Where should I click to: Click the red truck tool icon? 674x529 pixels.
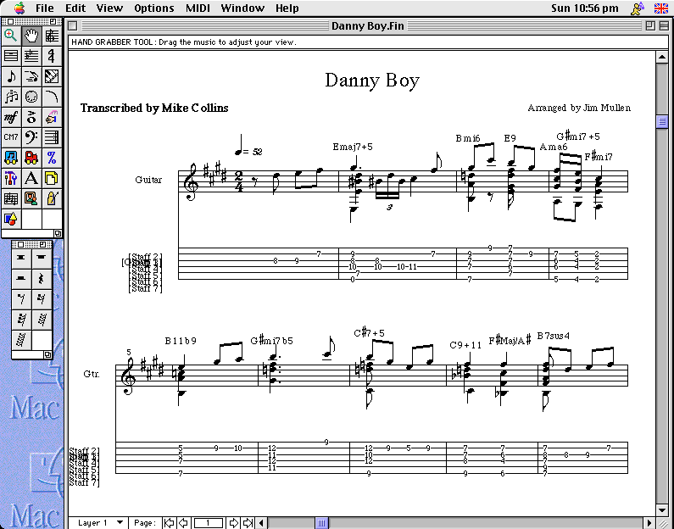click(x=31, y=159)
